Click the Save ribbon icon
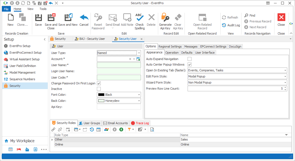 coord(38,17)
